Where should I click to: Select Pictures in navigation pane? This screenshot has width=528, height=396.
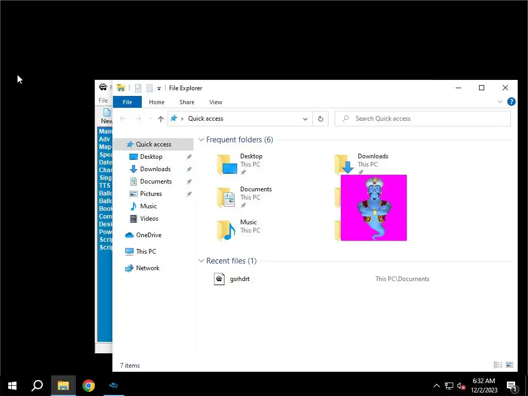point(151,194)
